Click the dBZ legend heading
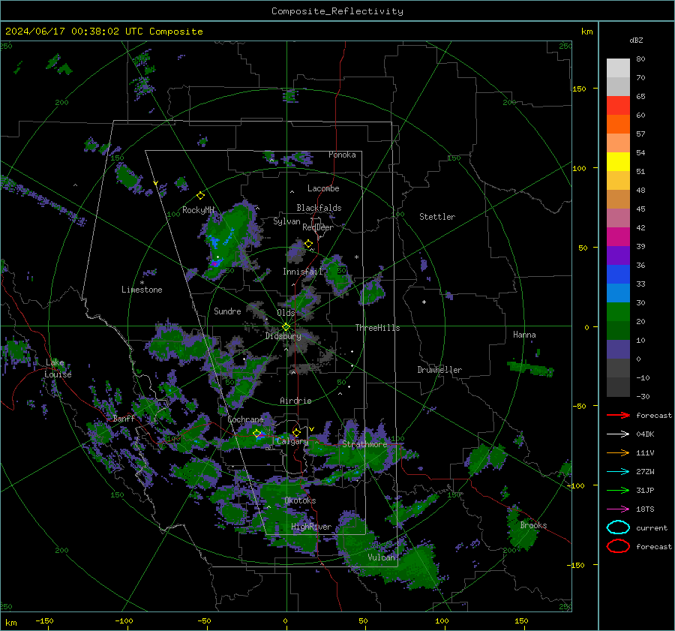This screenshot has width=675, height=631. [636, 40]
